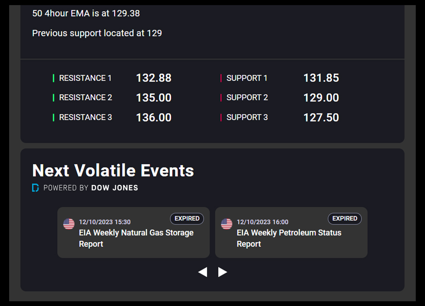Select Support 3 value 127.50

click(321, 118)
